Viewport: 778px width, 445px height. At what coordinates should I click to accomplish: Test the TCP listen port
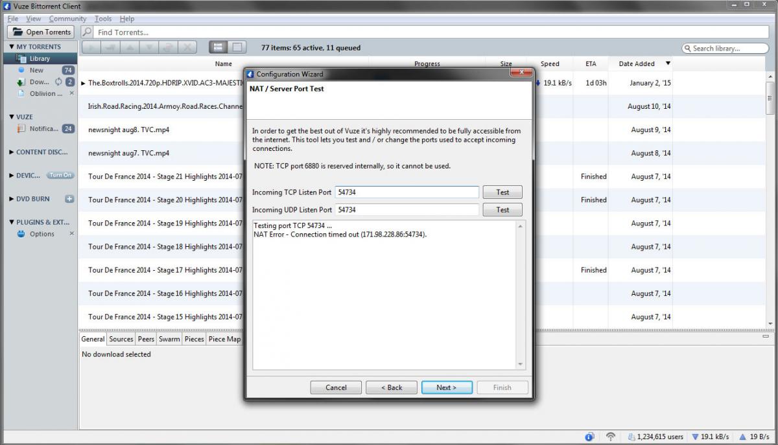point(502,192)
